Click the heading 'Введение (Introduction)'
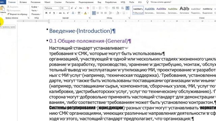The image size is (216, 121). click(x=82, y=31)
